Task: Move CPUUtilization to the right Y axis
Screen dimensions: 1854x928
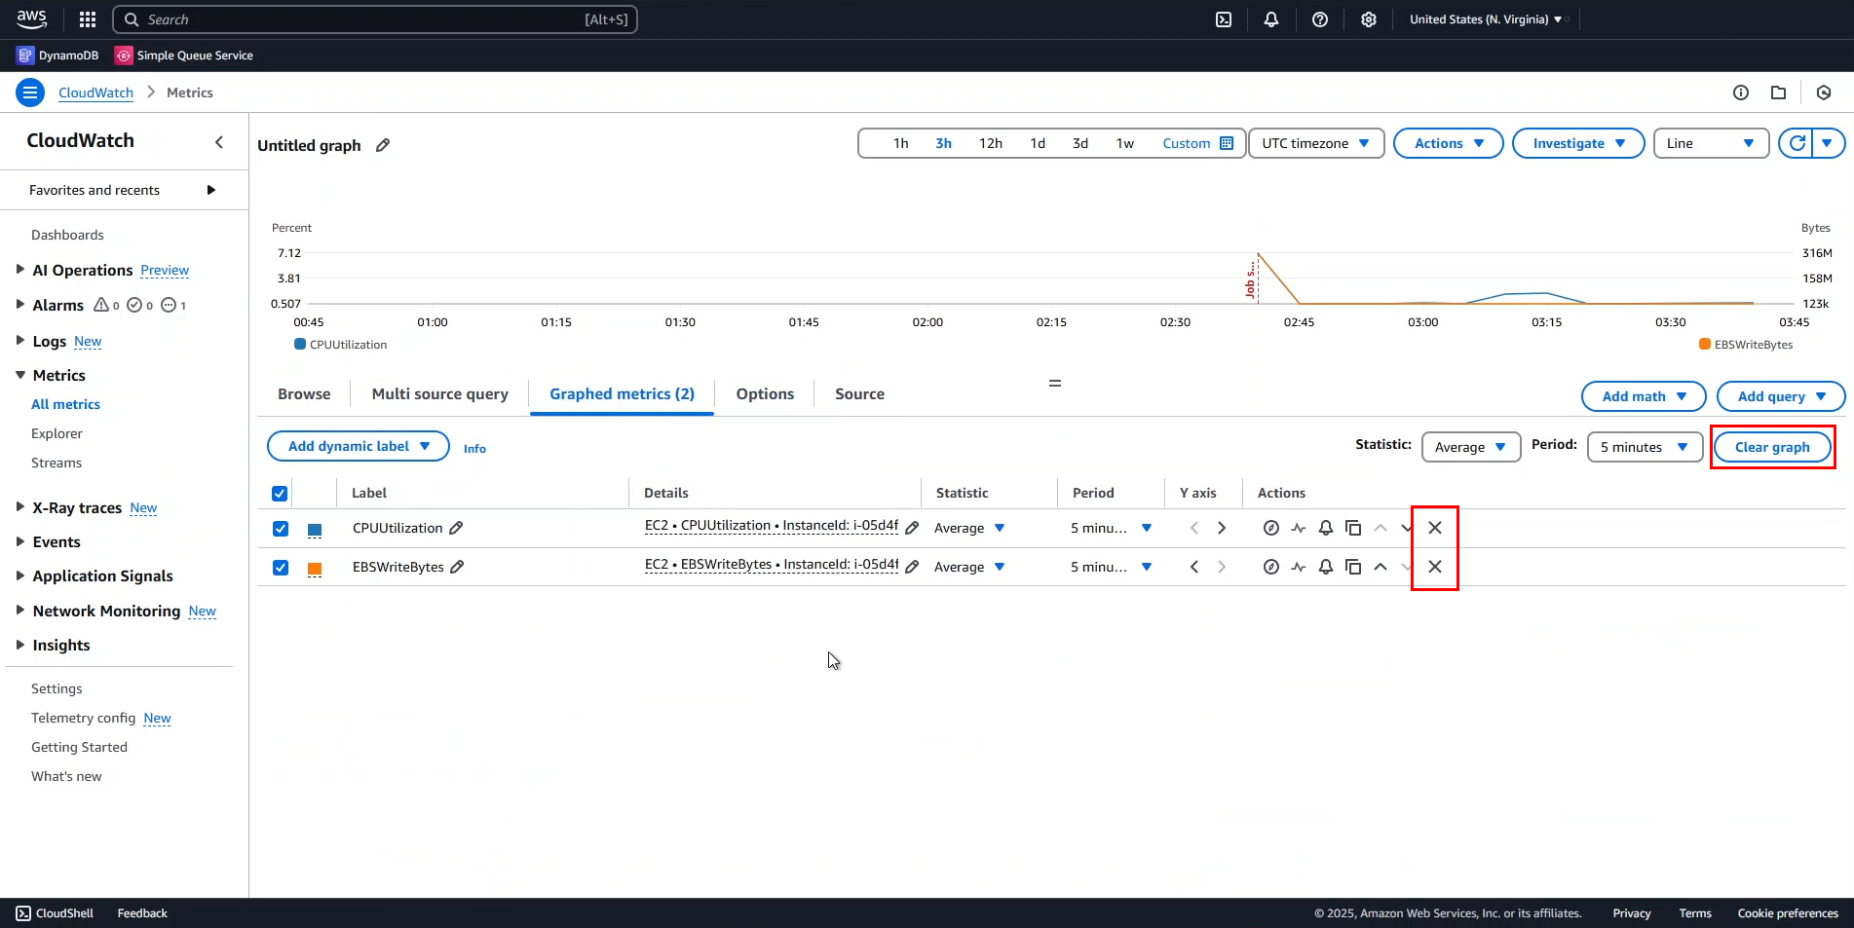Action: (1222, 528)
